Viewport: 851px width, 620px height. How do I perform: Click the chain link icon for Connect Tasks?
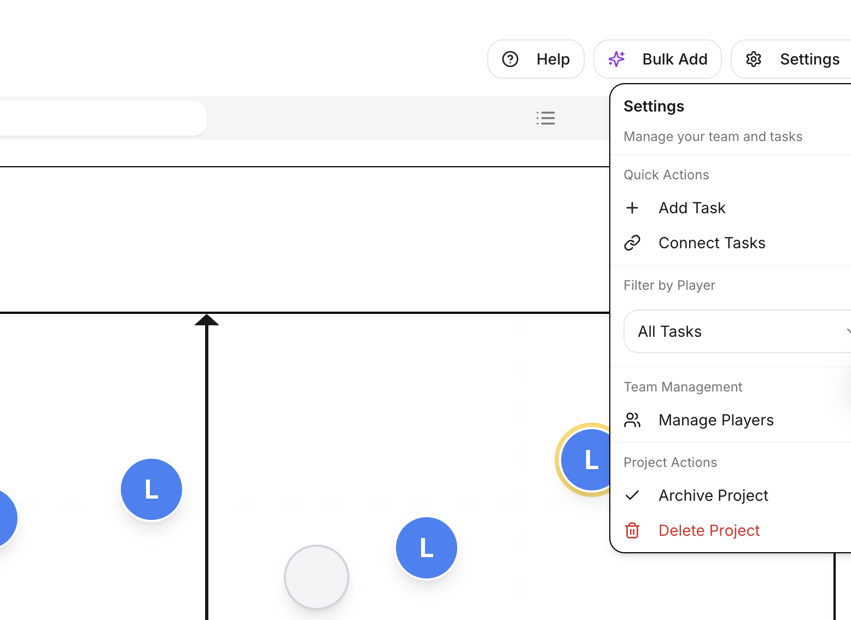(x=632, y=242)
